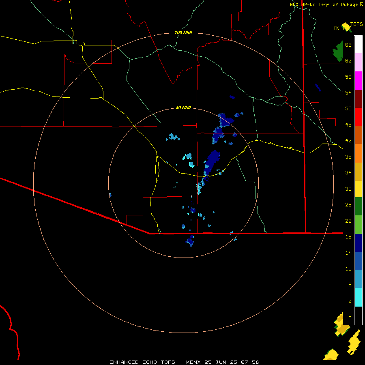Click the 'TH' threshold legend label
Image resolution: width=365 pixels, height=365 pixels.
point(348,317)
